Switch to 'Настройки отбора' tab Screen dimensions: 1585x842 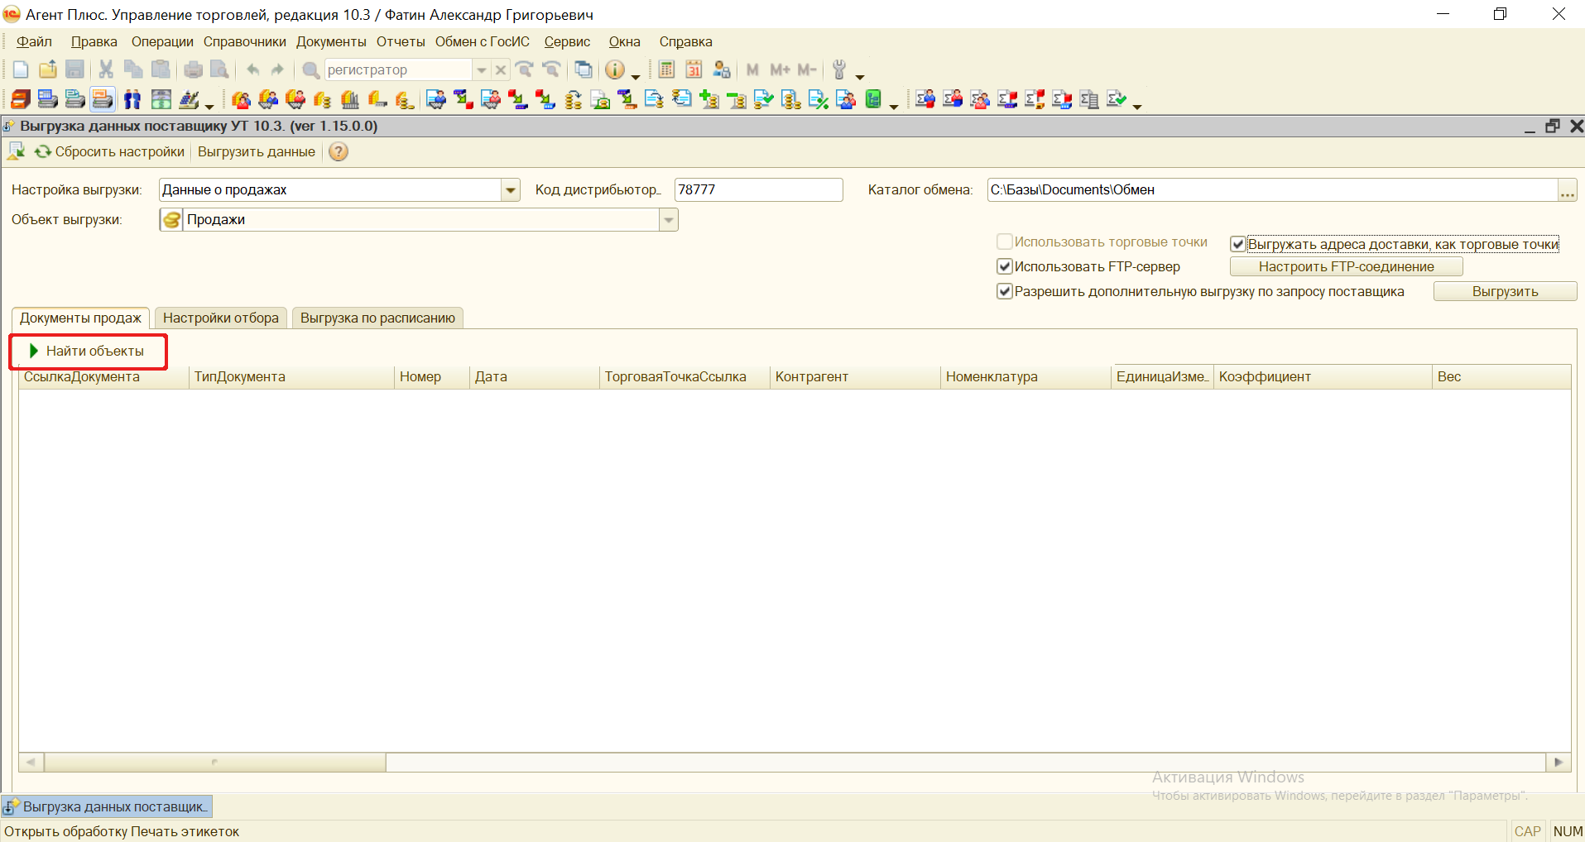(220, 318)
